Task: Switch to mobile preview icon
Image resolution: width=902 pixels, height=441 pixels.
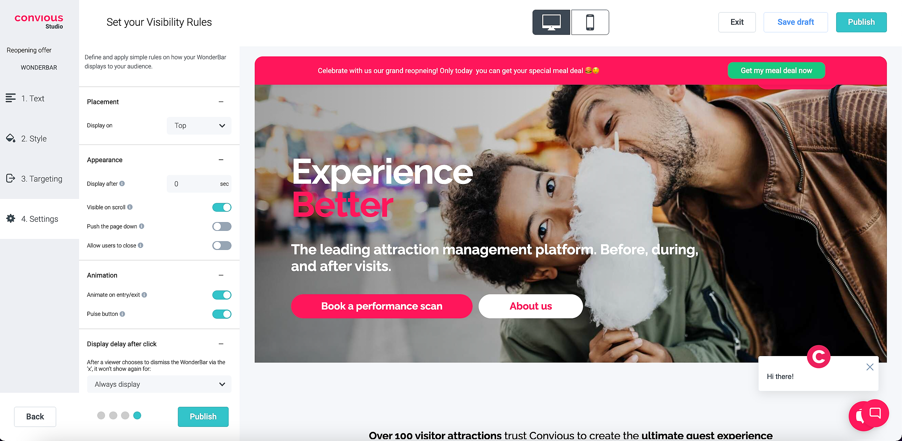Action: click(x=590, y=22)
